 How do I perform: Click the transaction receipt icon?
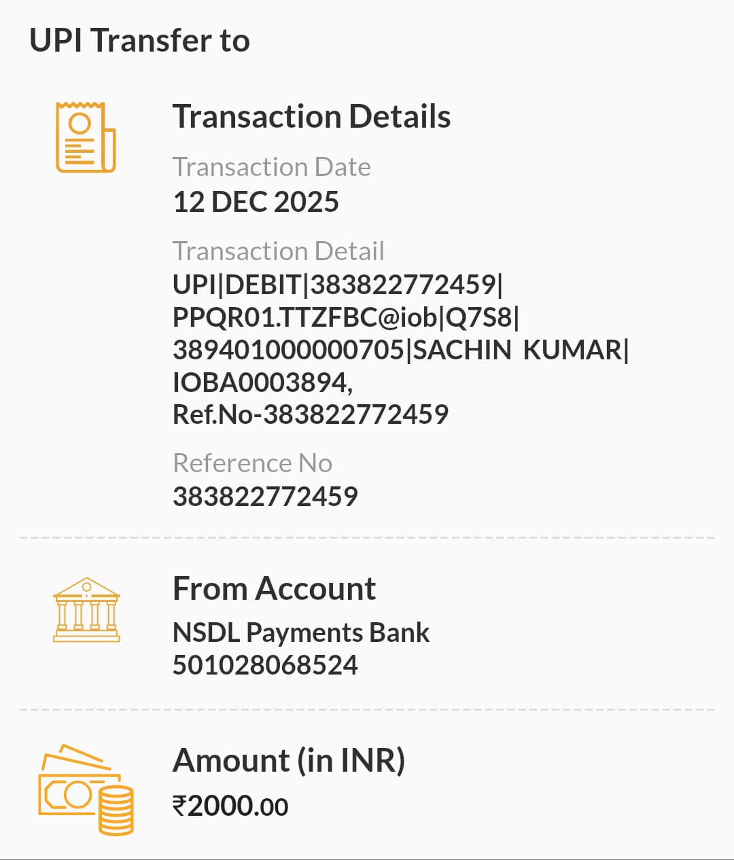[x=86, y=137]
